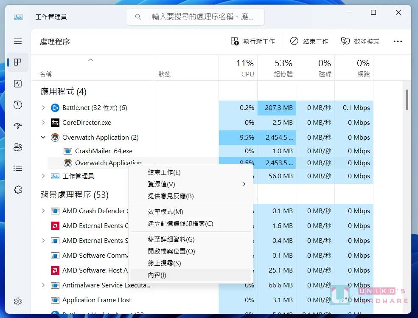Open the Details view in sidebar
This screenshot has height=318, width=418.
point(17,168)
